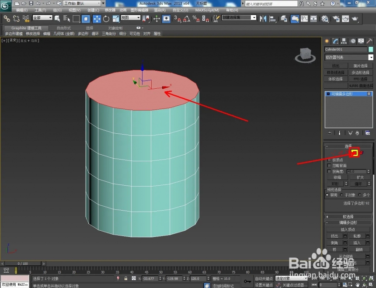Toggle the selection lock icon in status bar
Image resolution: width=376 pixels, height=288 pixels.
point(125,278)
